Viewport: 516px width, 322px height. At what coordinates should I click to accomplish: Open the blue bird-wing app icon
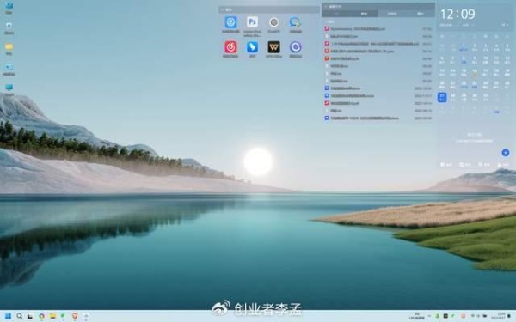point(252,47)
